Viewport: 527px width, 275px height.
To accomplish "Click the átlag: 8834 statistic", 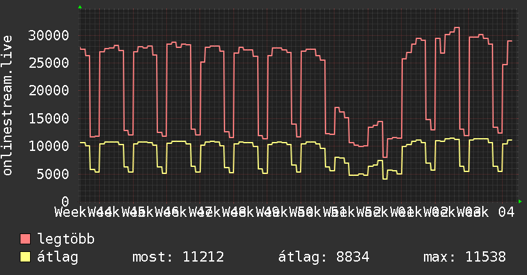I will coord(324,257).
